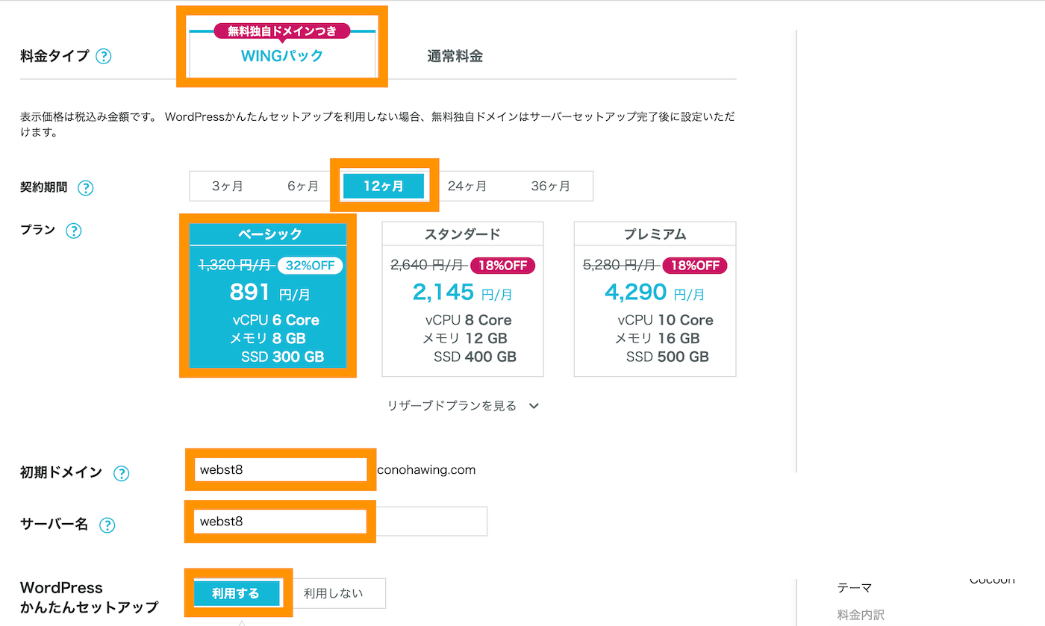Click テーマ label in the side panel
This screenshot has width=1045, height=626.
[x=855, y=588]
